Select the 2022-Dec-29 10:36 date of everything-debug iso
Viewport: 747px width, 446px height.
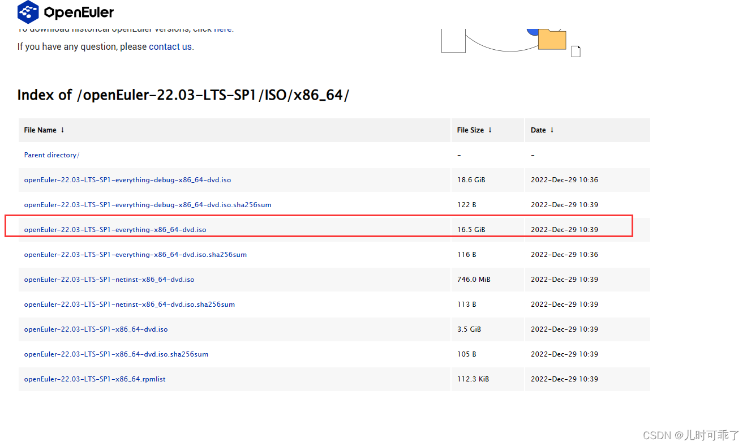pos(564,180)
